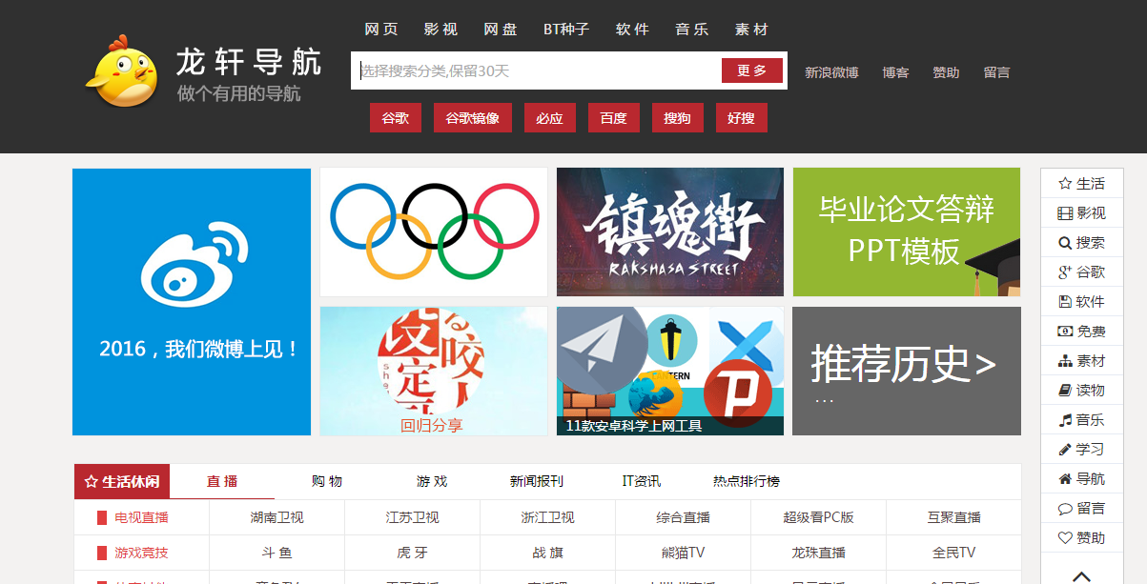This screenshot has width=1147, height=584.
Task: Open 素材 sidebar sitemap item
Action: [1081, 361]
